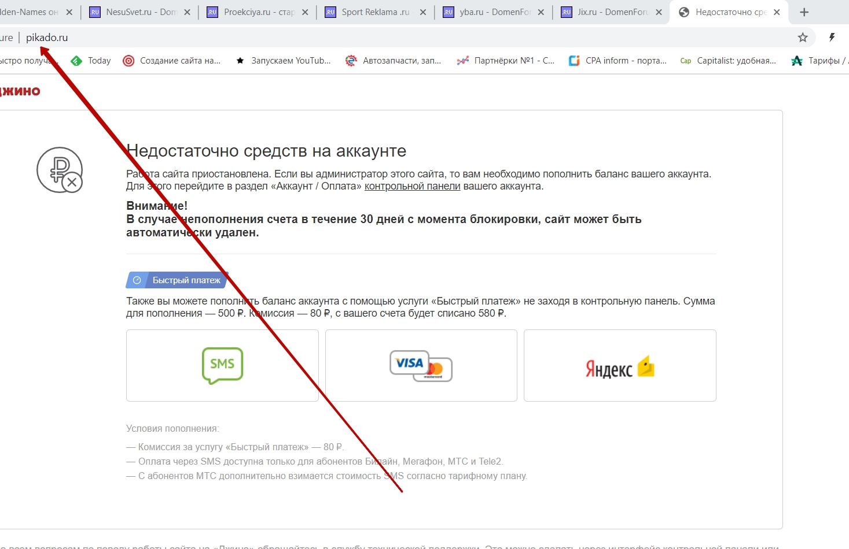The width and height of the screenshot is (849, 549).
Task: Click the bookmark star icon in address bar
Action: click(x=802, y=38)
